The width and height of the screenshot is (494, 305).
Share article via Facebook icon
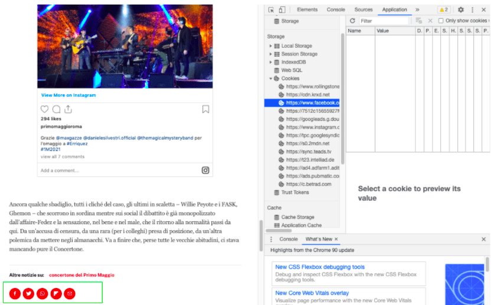coord(14,293)
